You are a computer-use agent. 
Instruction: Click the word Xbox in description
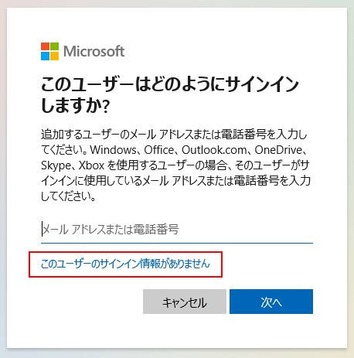tap(91, 165)
